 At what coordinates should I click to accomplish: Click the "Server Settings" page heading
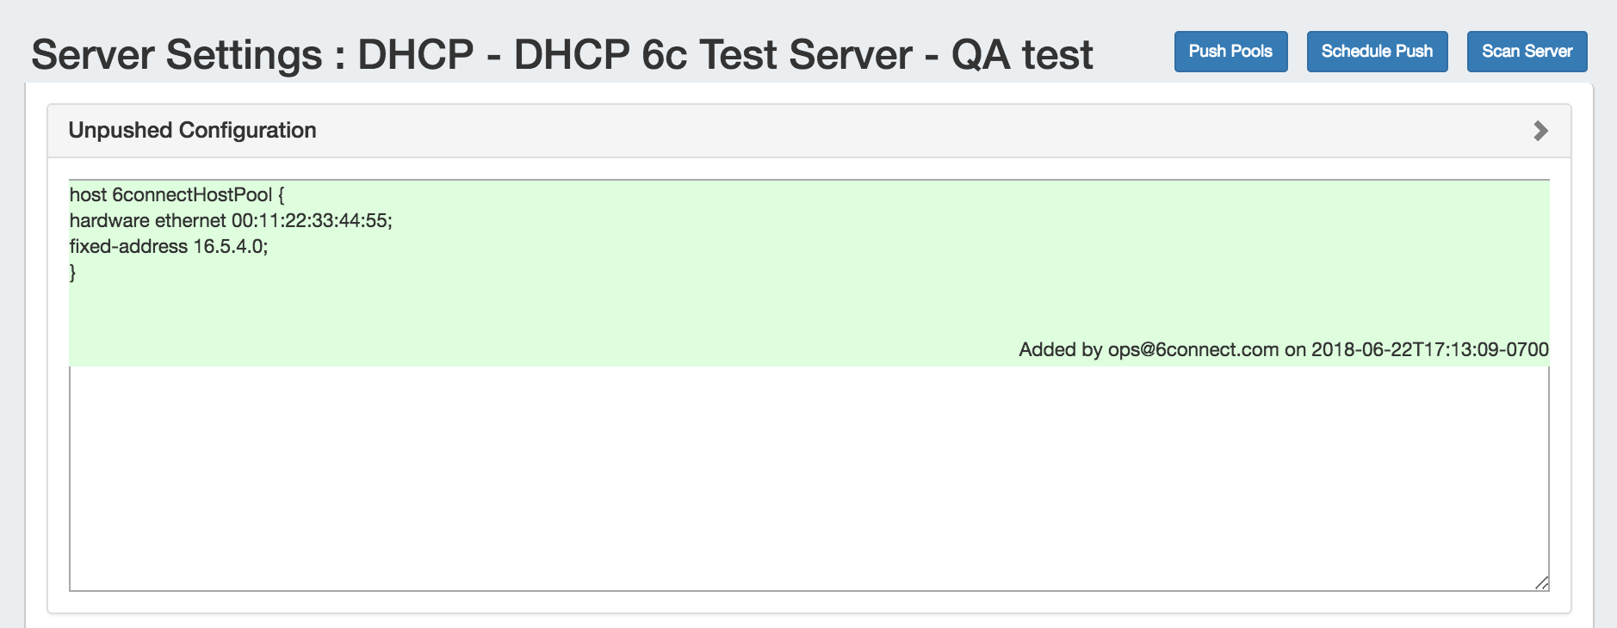coord(176,55)
